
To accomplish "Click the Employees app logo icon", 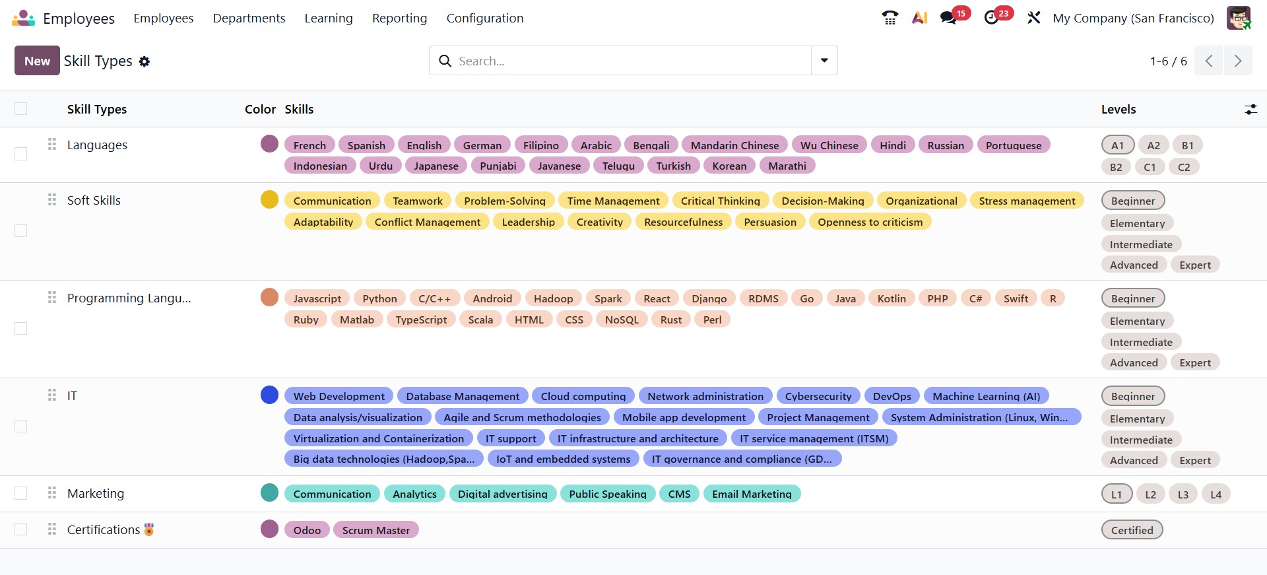I will point(23,18).
